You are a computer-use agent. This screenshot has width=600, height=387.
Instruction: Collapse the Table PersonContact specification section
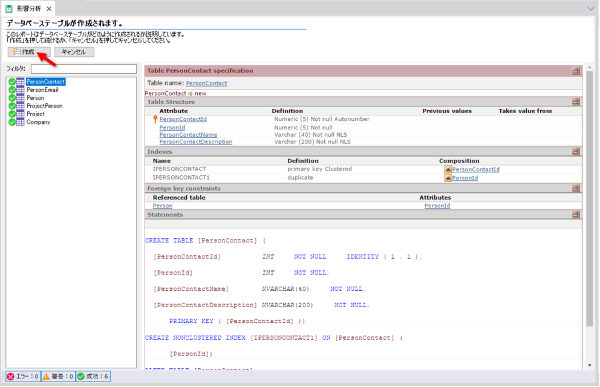click(576, 71)
